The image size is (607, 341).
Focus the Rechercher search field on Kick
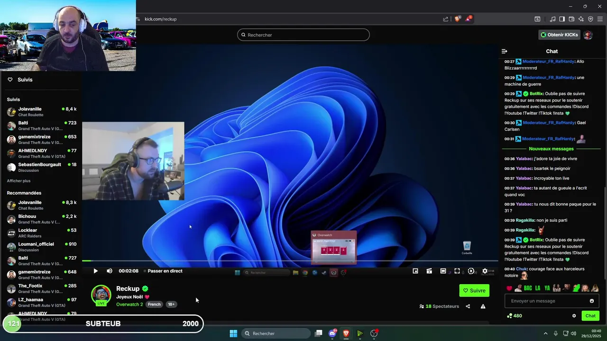(303, 35)
